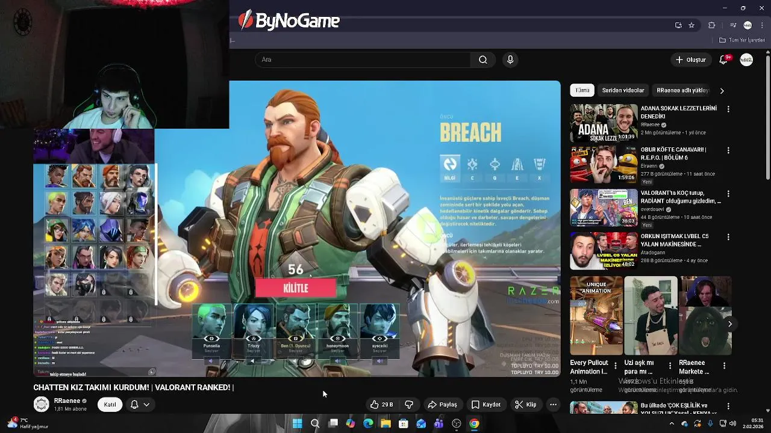This screenshot has height=433, width=771.
Task: Select the RRaenee adlı yükleyici chip
Action: click(x=683, y=90)
